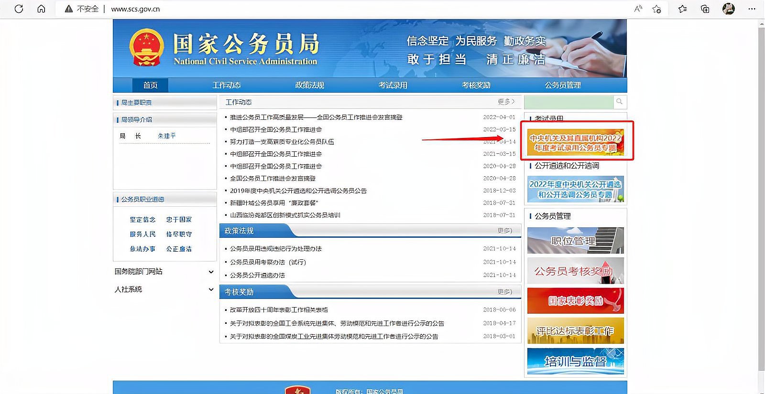Click 更多 in the 考核奖励 section header

pyautogui.click(x=505, y=292)
